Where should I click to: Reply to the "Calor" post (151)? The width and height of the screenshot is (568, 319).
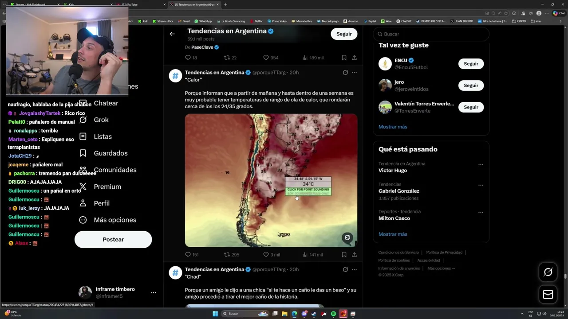(x=192, y=255)
